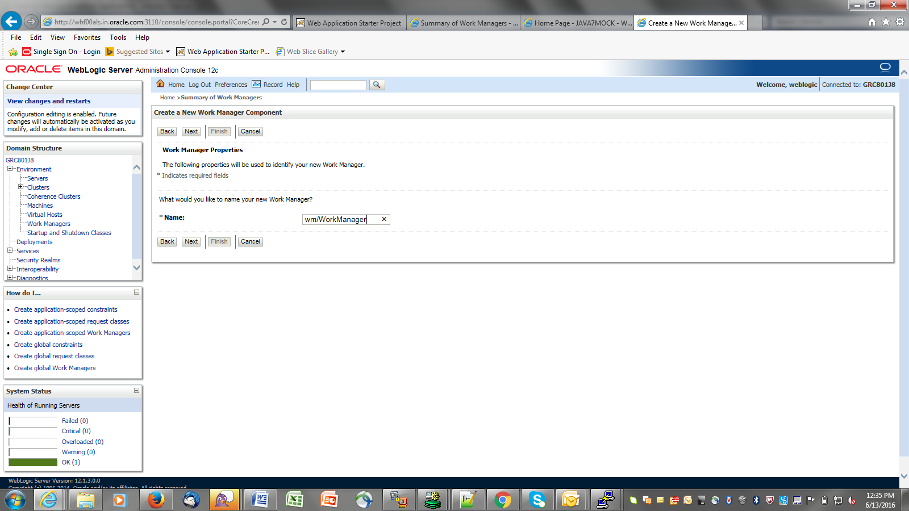Image resolution: width=909 pixels, height=511 pixels.
Task: Click the Record chart icon in console toolbar
Action: (x=256, y=84)
